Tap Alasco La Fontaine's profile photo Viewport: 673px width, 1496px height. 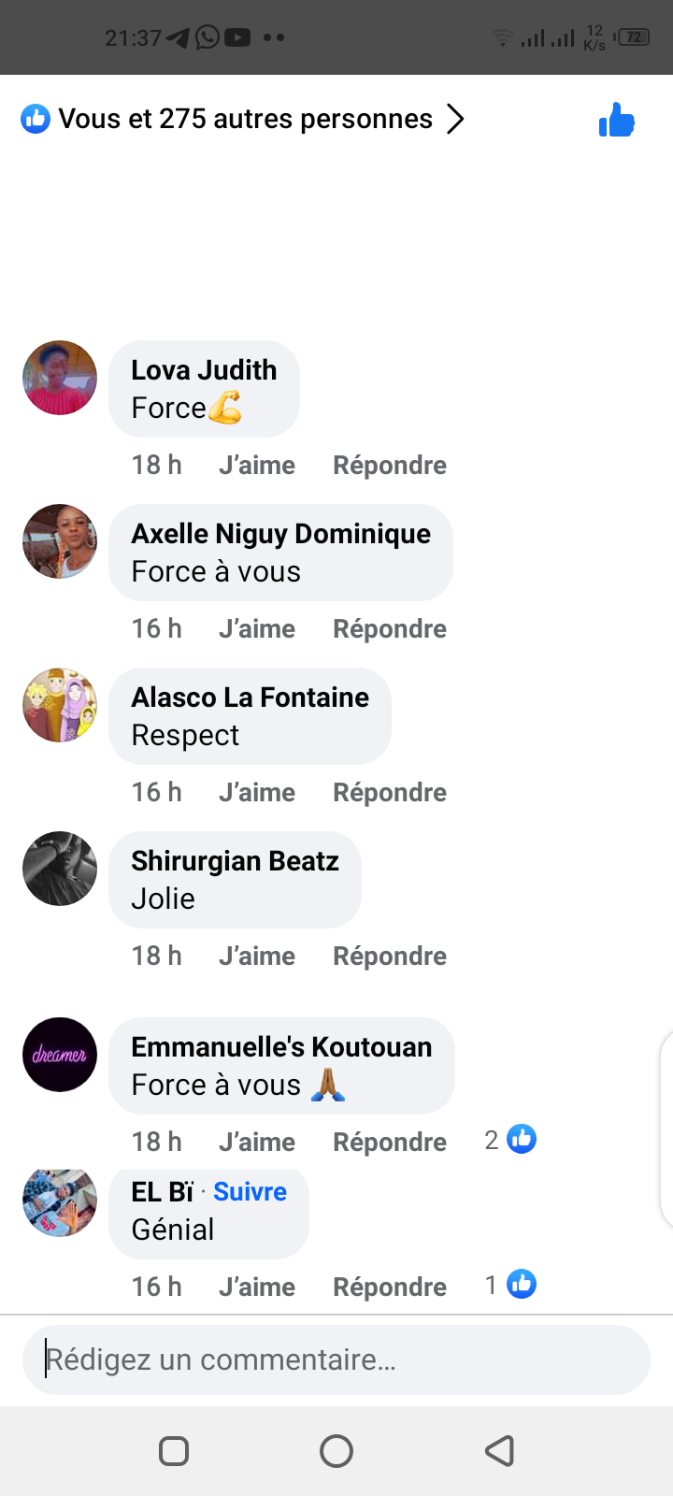60,705
